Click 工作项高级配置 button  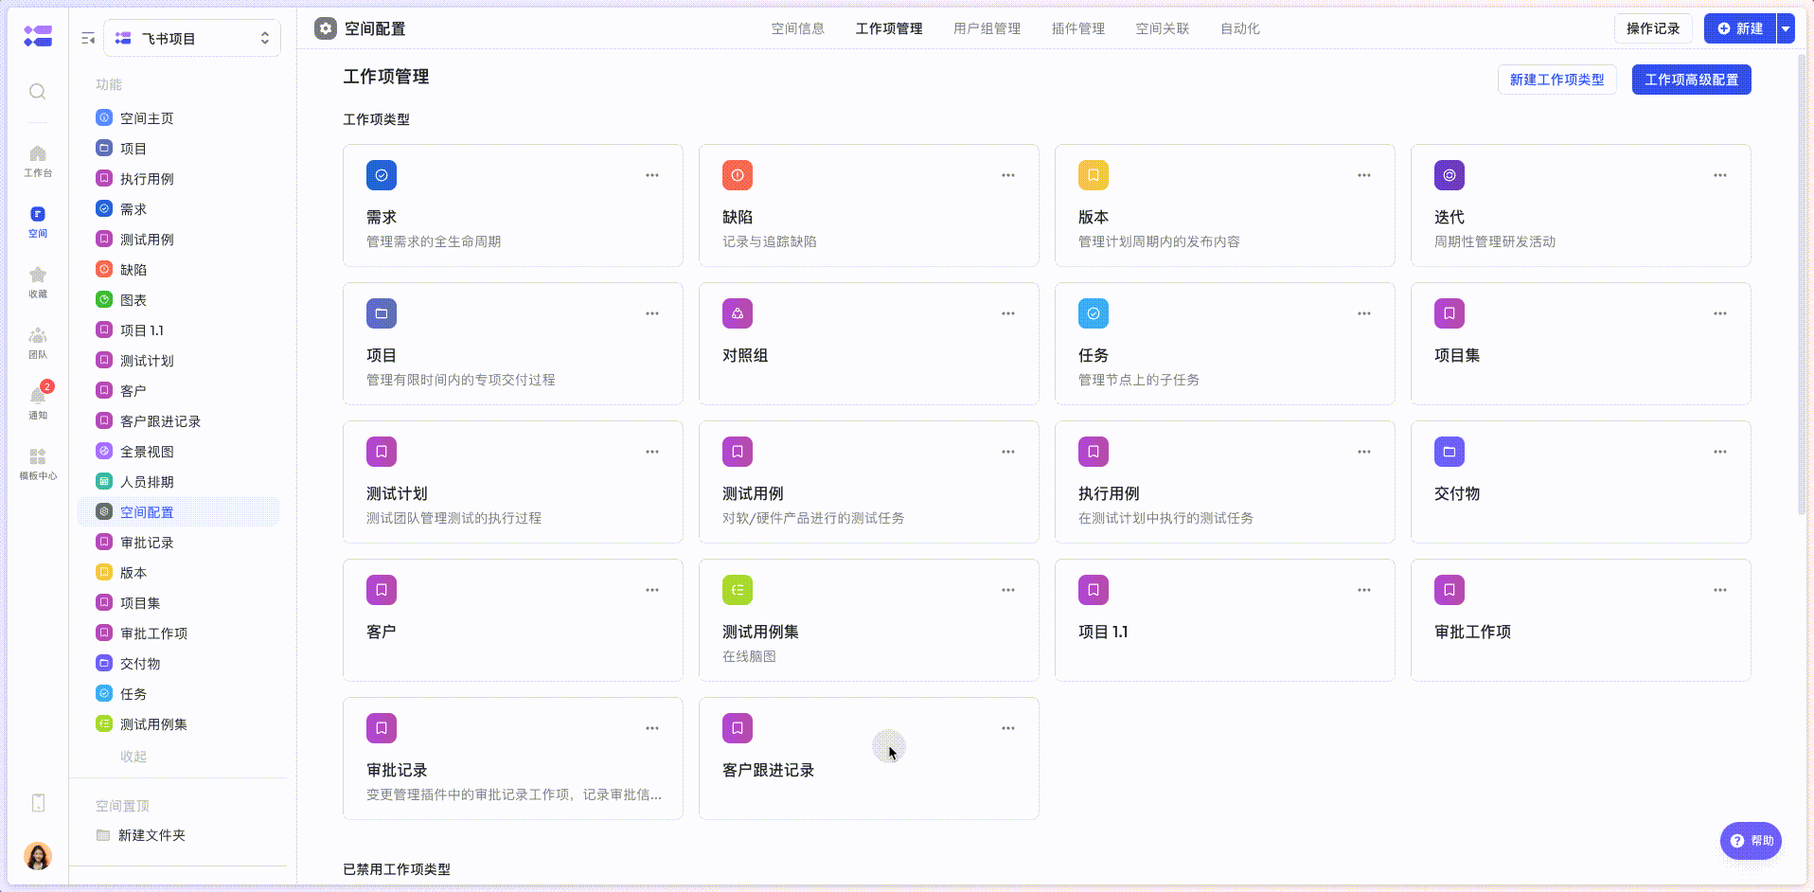coord(1692,80)
